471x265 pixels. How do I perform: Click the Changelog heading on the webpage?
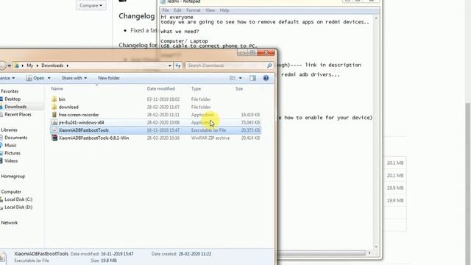pyautogui.click(x=137, y=16)
